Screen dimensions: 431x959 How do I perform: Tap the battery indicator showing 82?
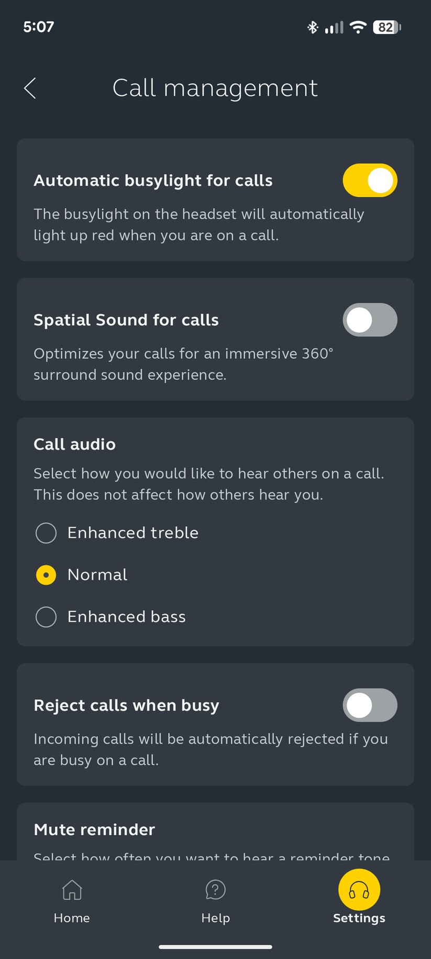(386, 27)
